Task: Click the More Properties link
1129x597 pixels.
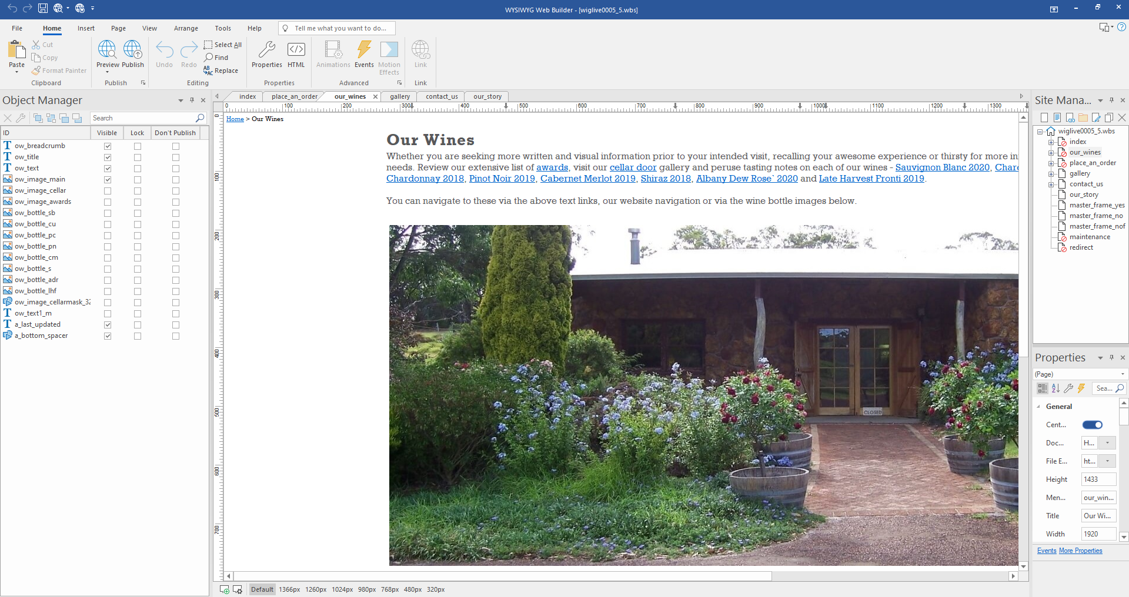Action: tap(1080, 551)
